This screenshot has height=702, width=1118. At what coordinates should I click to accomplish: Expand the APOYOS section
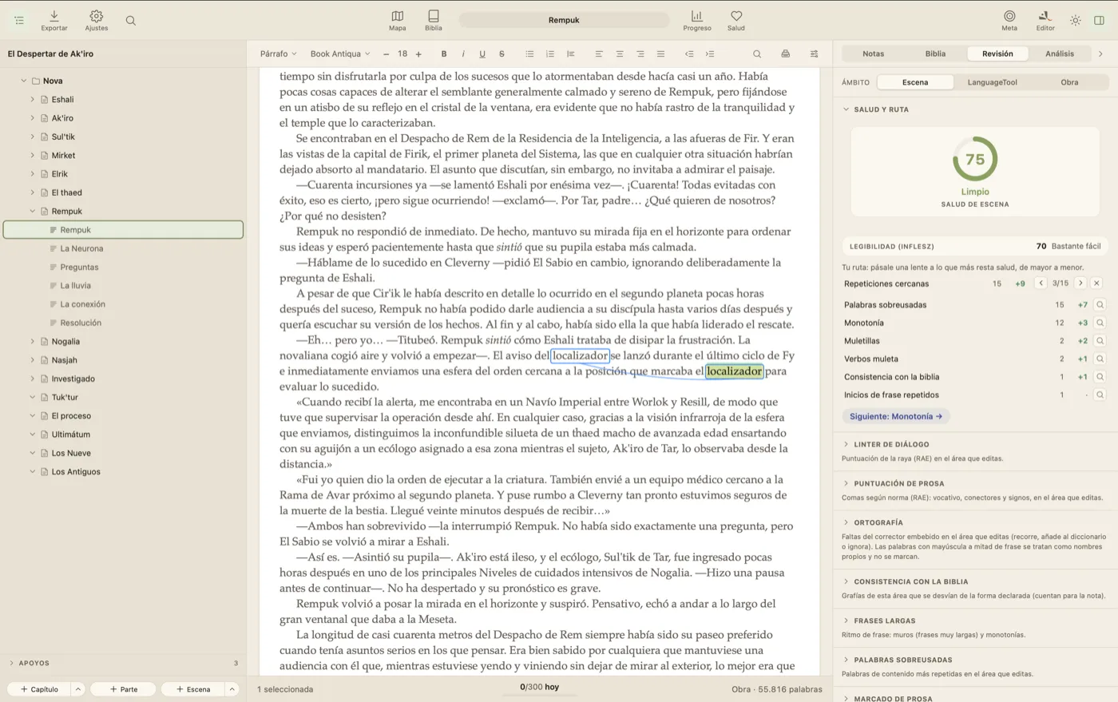tap(11, 663)
